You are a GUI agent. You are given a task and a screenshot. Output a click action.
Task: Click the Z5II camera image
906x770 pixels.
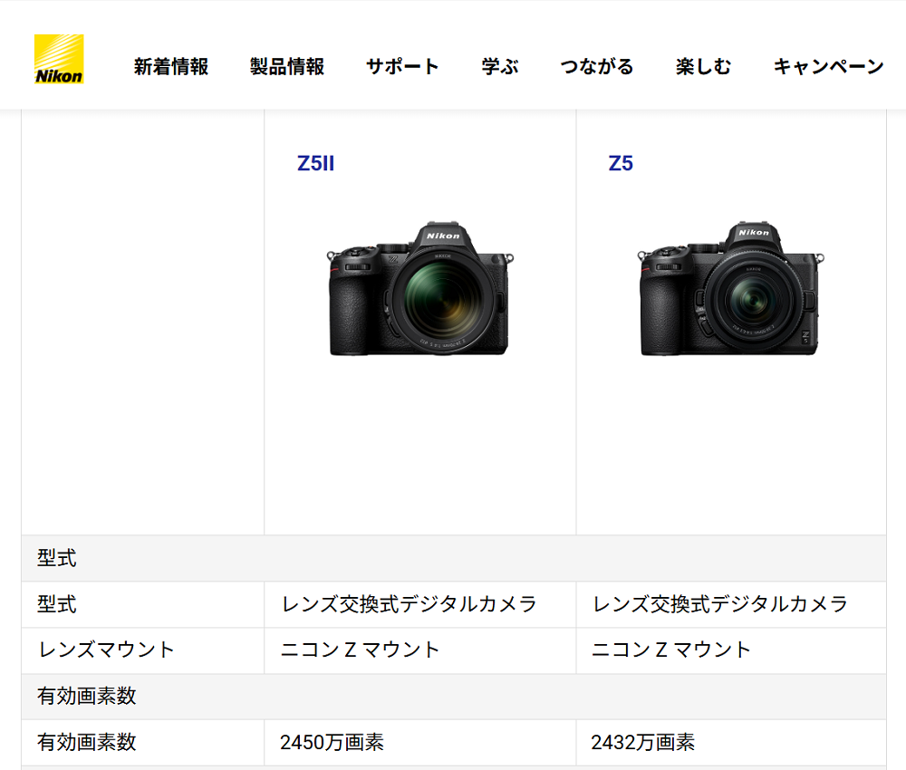coord(420,288)
